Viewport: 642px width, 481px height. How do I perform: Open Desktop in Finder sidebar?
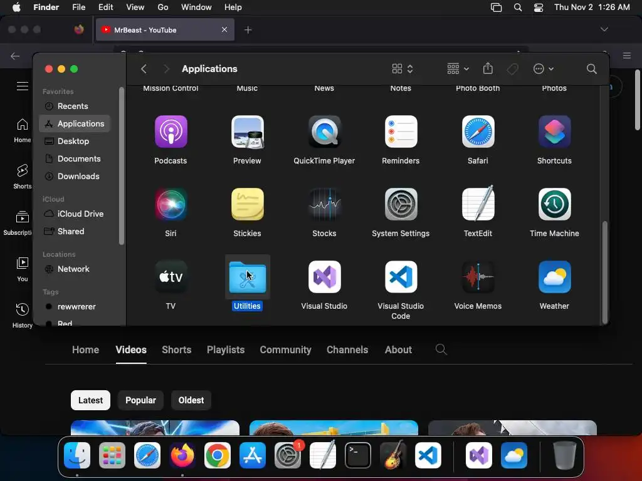75,141
